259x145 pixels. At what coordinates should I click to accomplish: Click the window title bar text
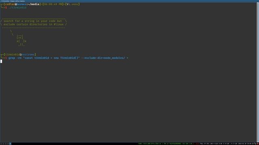pos(13,1)
